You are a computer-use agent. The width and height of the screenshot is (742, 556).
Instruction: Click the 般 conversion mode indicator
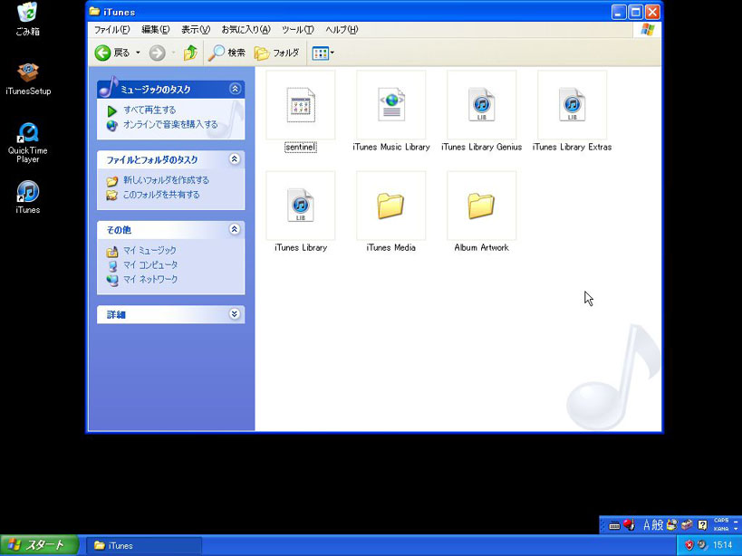coord(658,525)
